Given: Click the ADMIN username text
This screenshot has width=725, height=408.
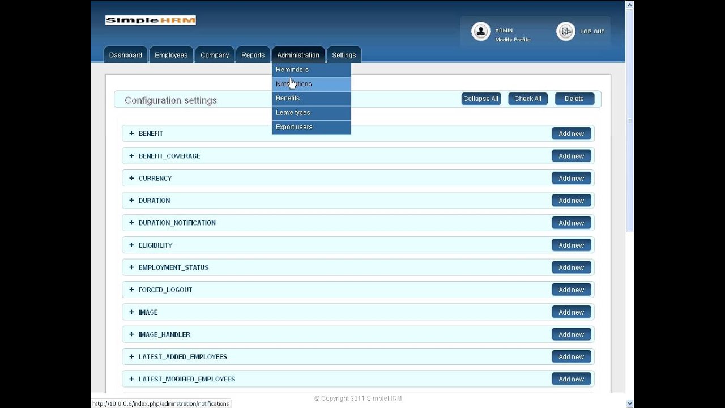Looking at the screenshot, I should tap(504, 31).
